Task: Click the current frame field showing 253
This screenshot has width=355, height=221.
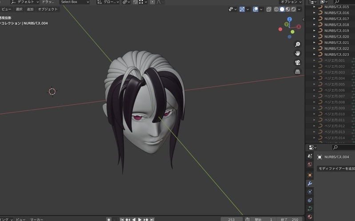Action: pos(231,219)
